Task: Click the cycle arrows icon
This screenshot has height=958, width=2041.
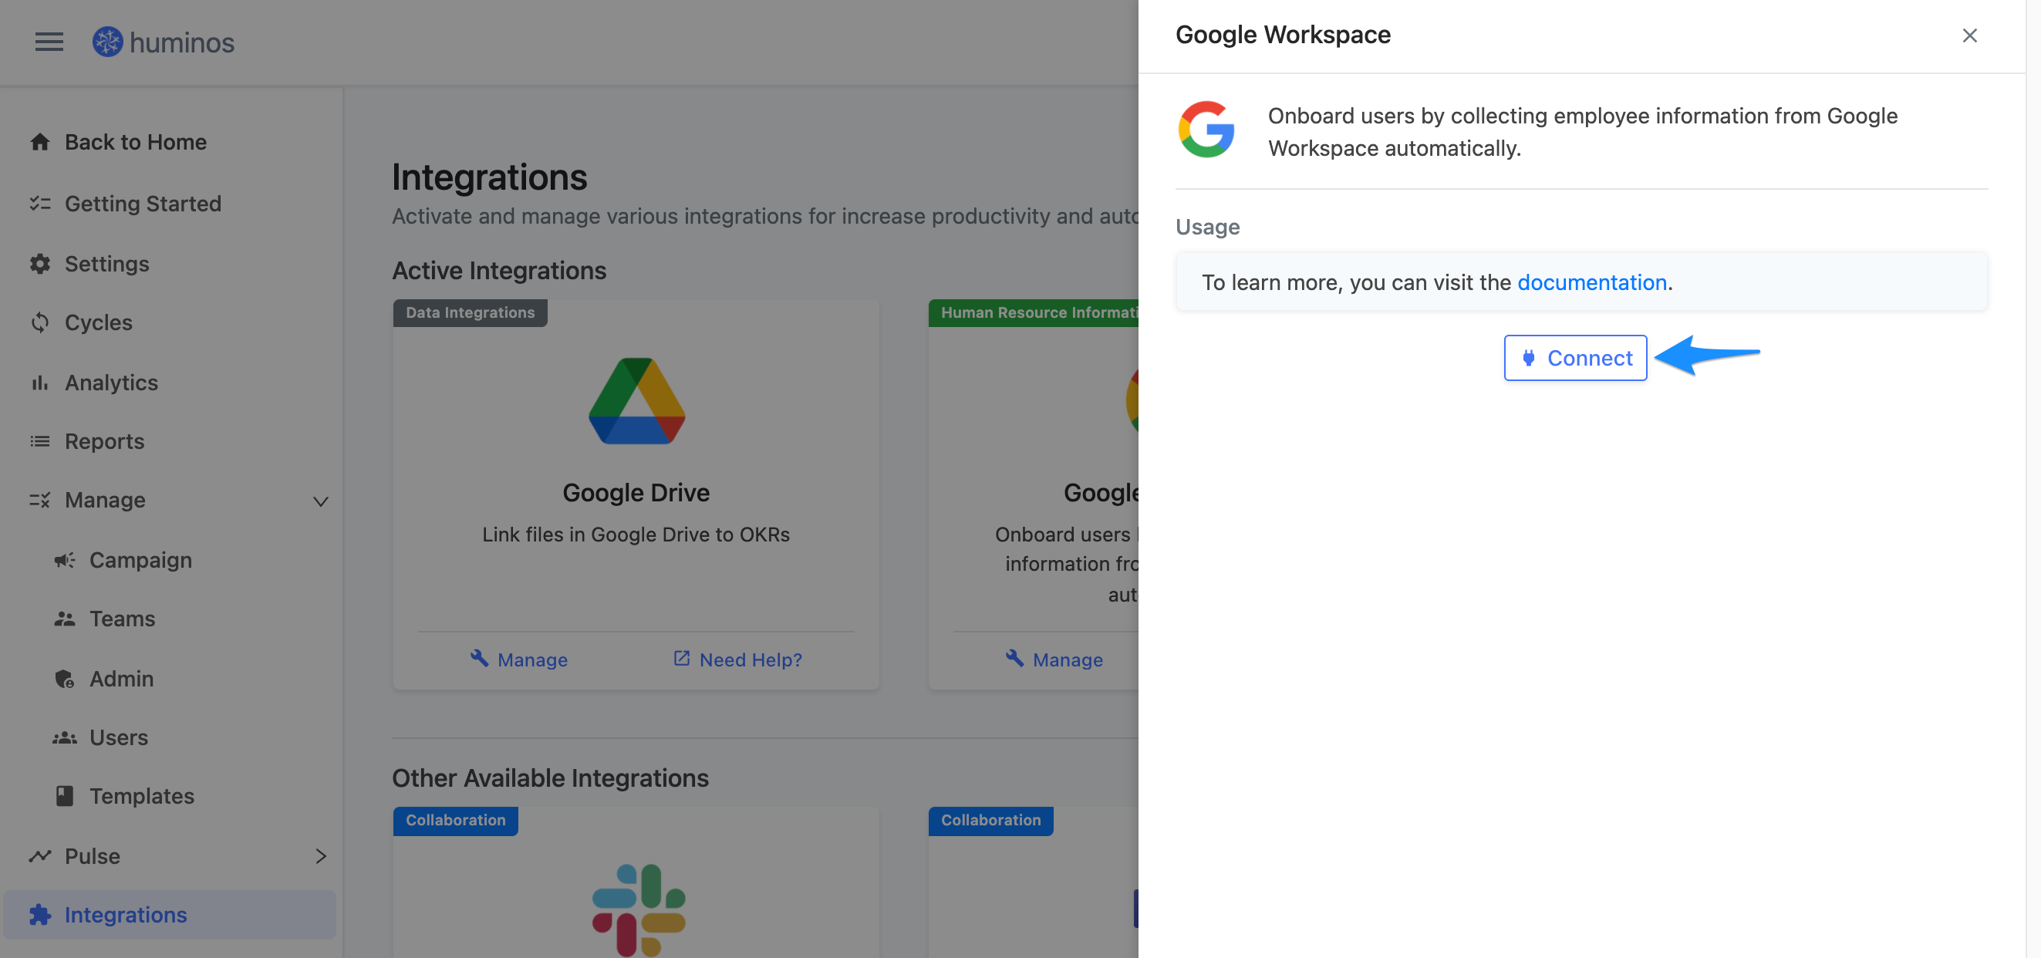Action: [39, 322]
